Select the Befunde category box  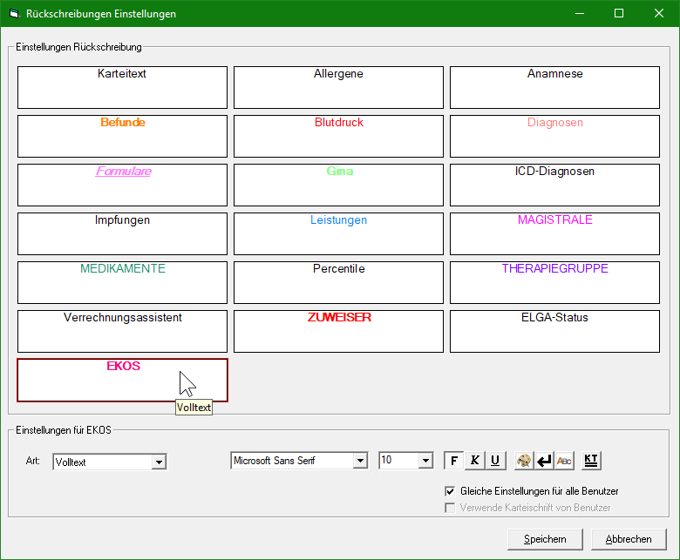(x=122, y=136)
